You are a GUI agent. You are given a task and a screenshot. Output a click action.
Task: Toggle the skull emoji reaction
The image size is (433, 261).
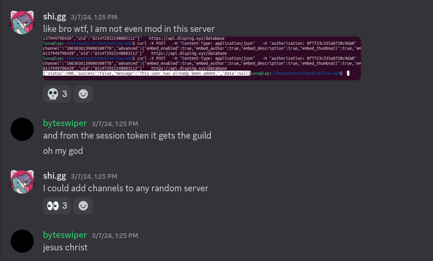pyautogui.click(x=57, y=94)
